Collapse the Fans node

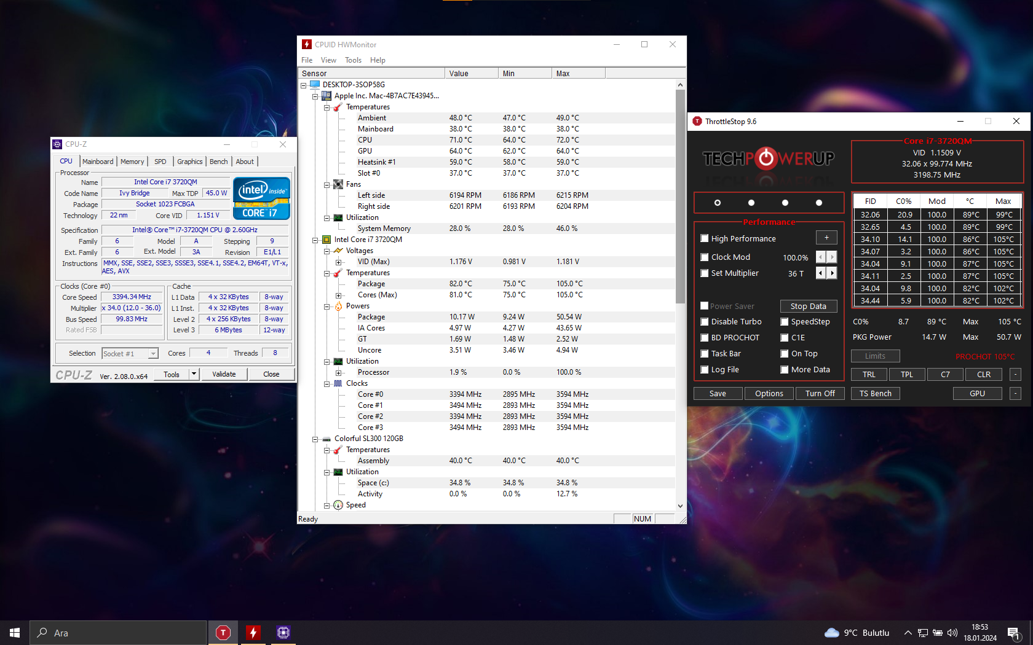click(x=327, y=185)
